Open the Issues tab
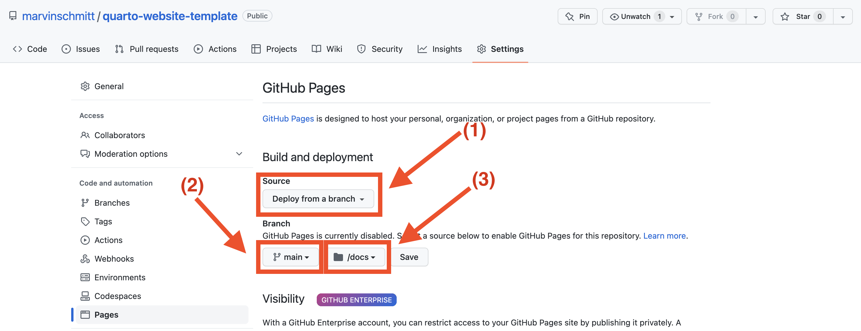 click(80, 49)
